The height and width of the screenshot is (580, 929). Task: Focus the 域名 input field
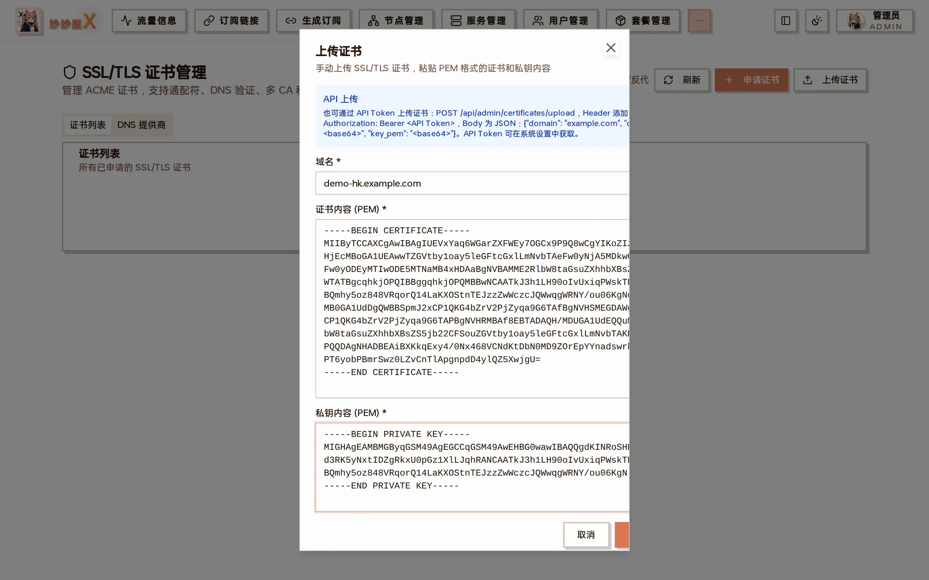pos(472,183)
